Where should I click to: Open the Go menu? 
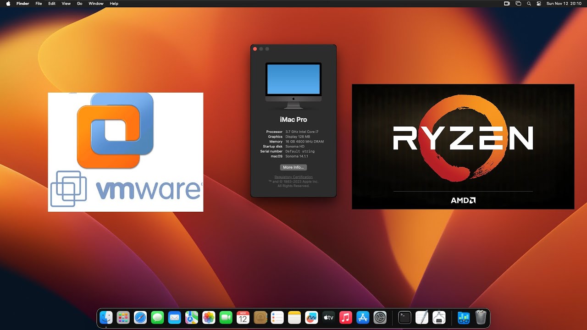tap(80, 3)
